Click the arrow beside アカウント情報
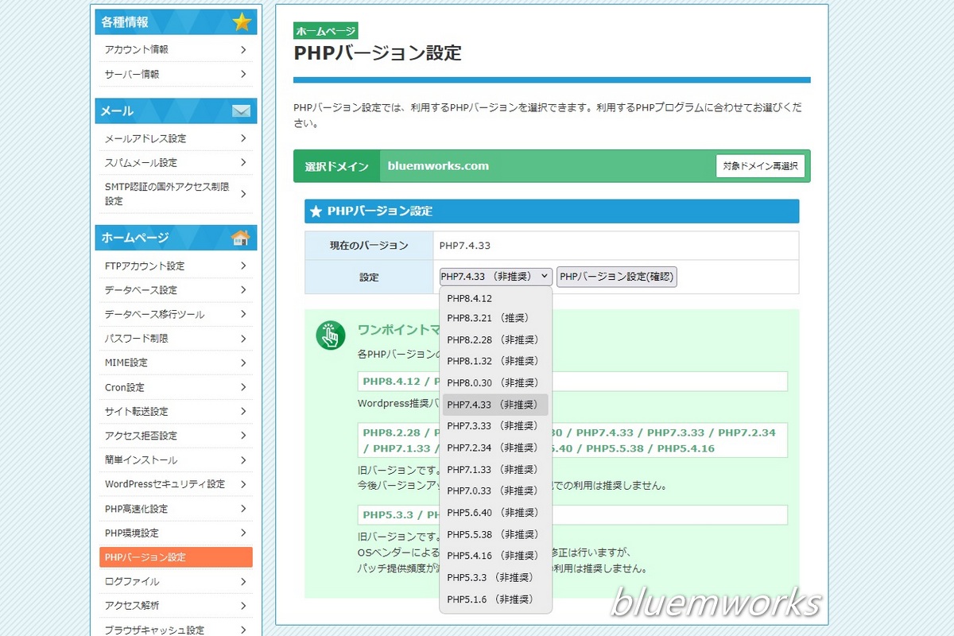 [x=242, y=49]
